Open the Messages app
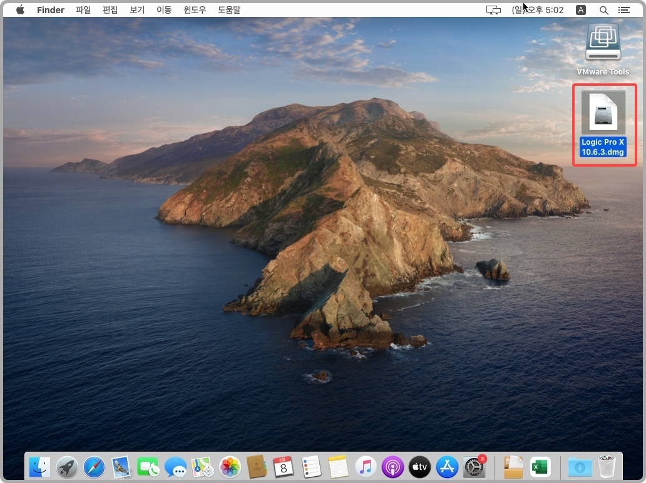 (175, 467)
